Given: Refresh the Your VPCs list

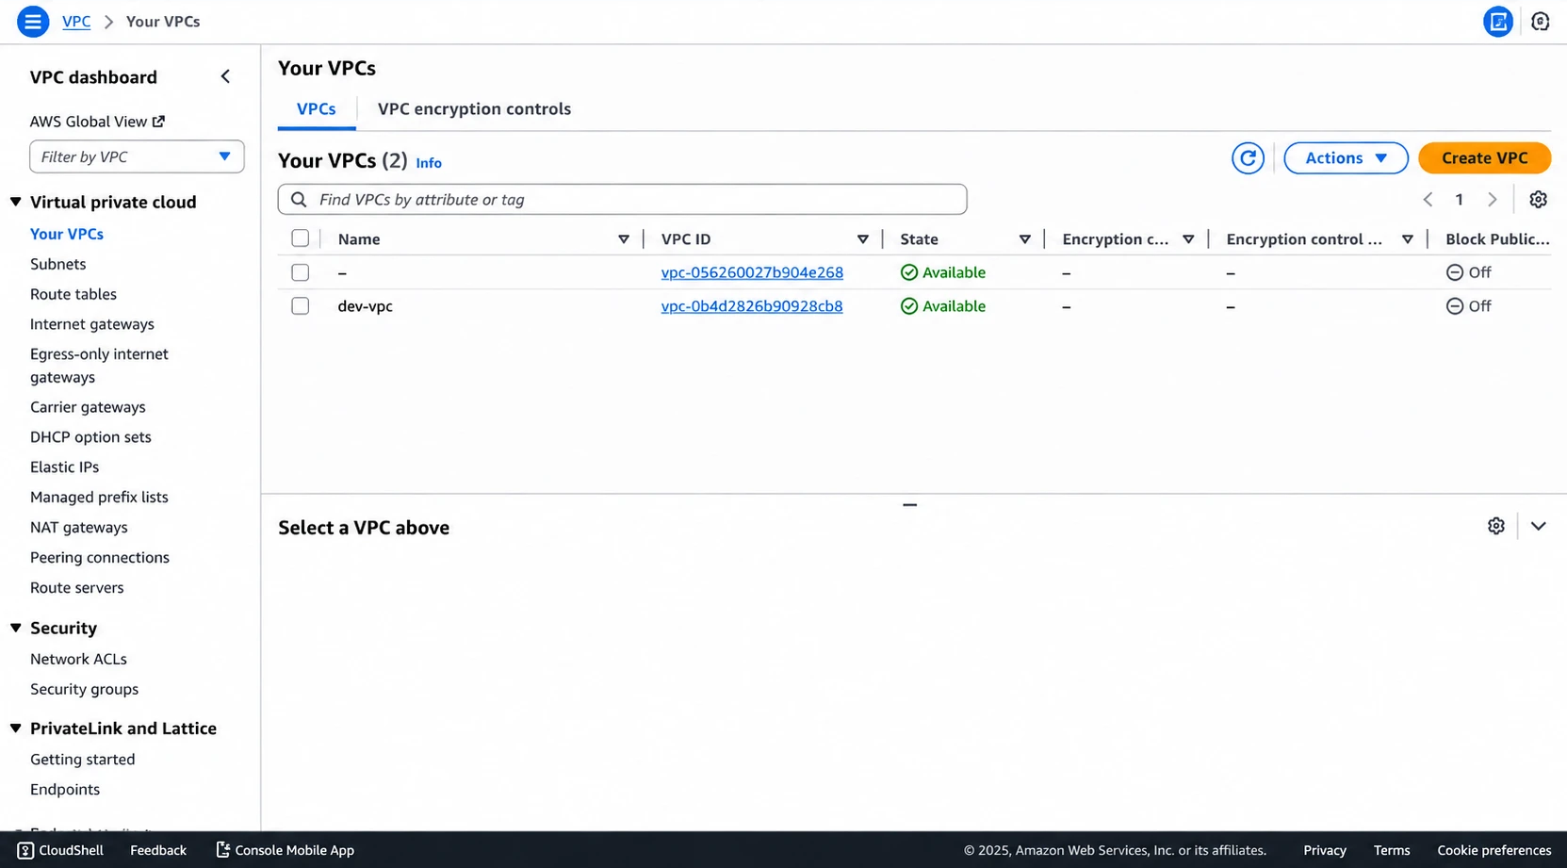Looking at the screenshot, I should click(1248, 158).
